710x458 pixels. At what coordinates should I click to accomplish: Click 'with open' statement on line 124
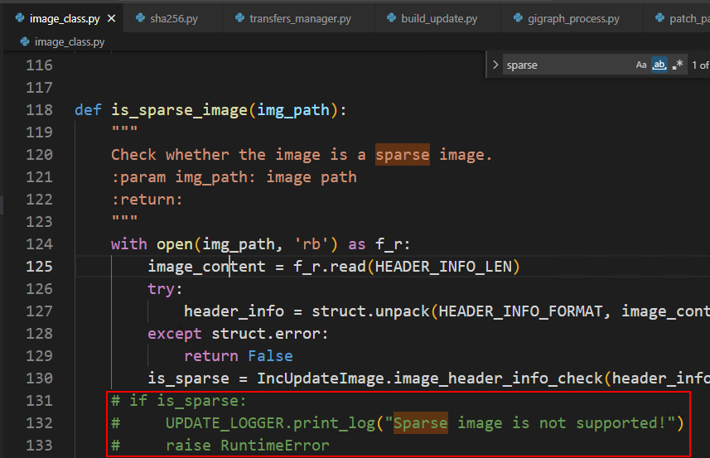pyautogui.click(x=260, y=244)
